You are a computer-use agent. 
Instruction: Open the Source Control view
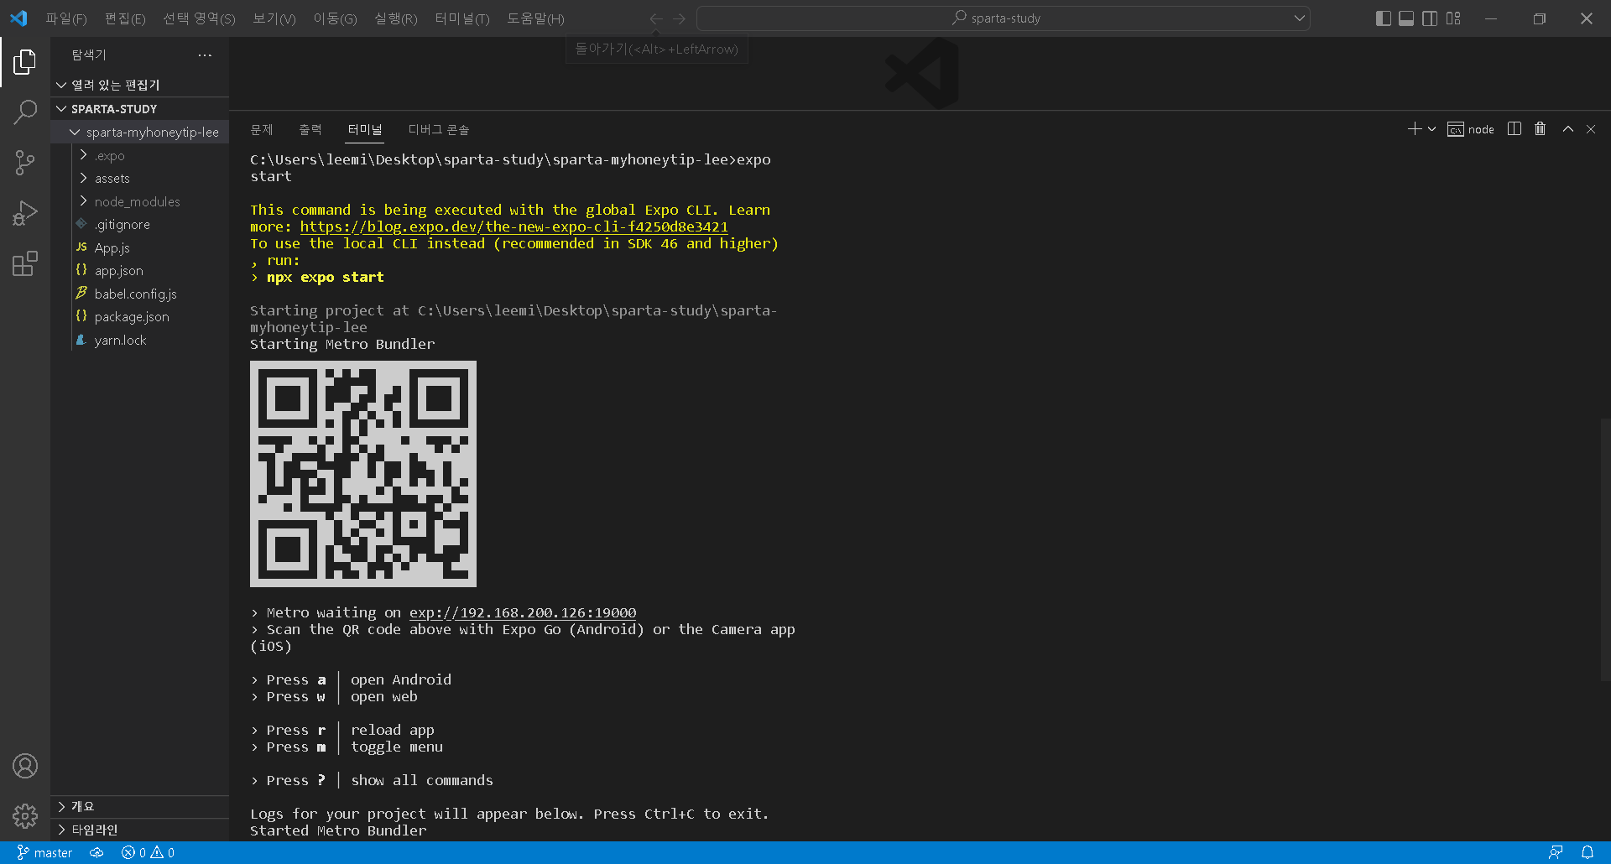click(x=25, y=163)
